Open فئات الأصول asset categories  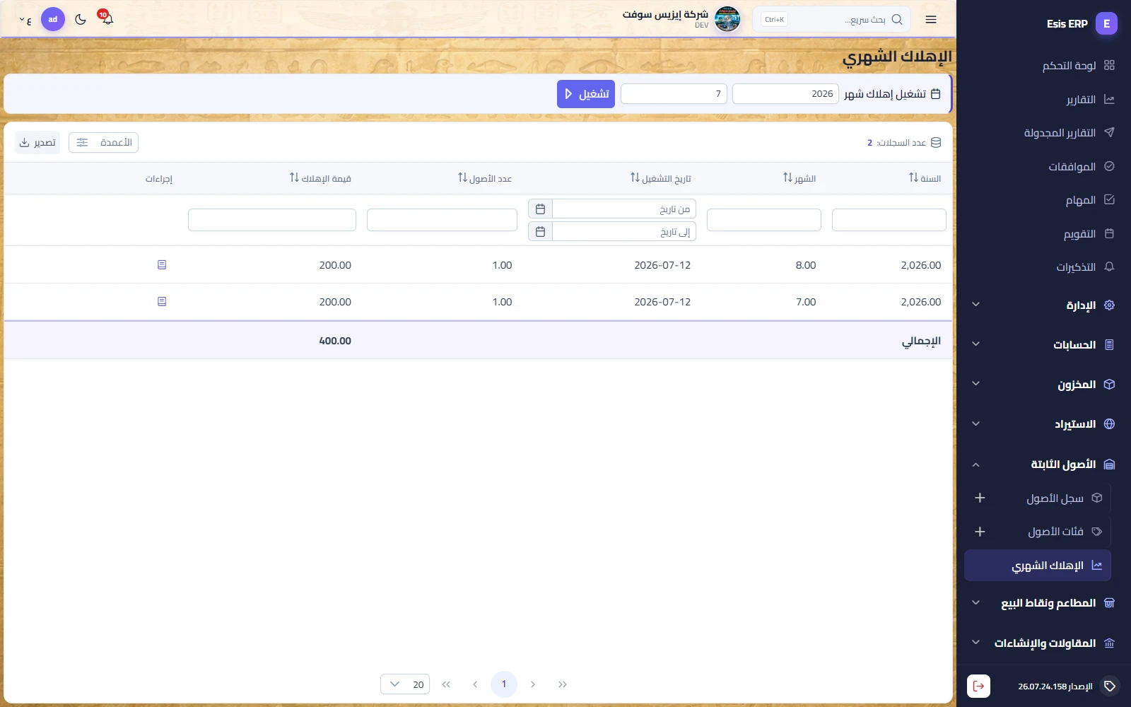[1055, 532]
